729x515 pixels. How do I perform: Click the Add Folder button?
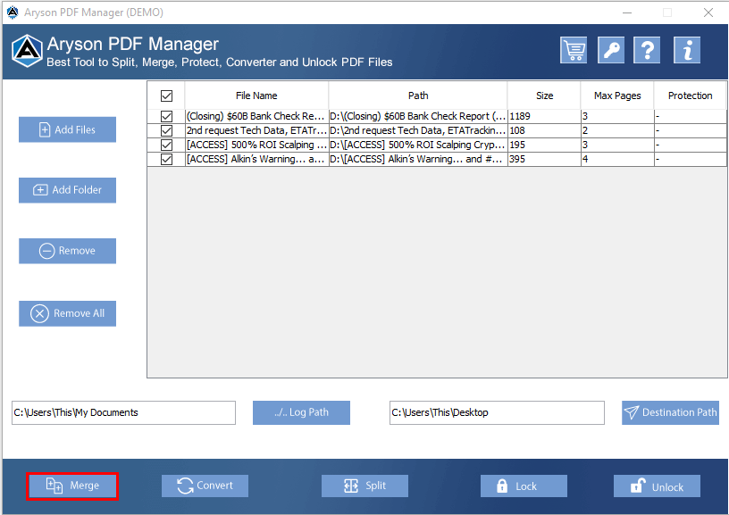tap(67, 190)
